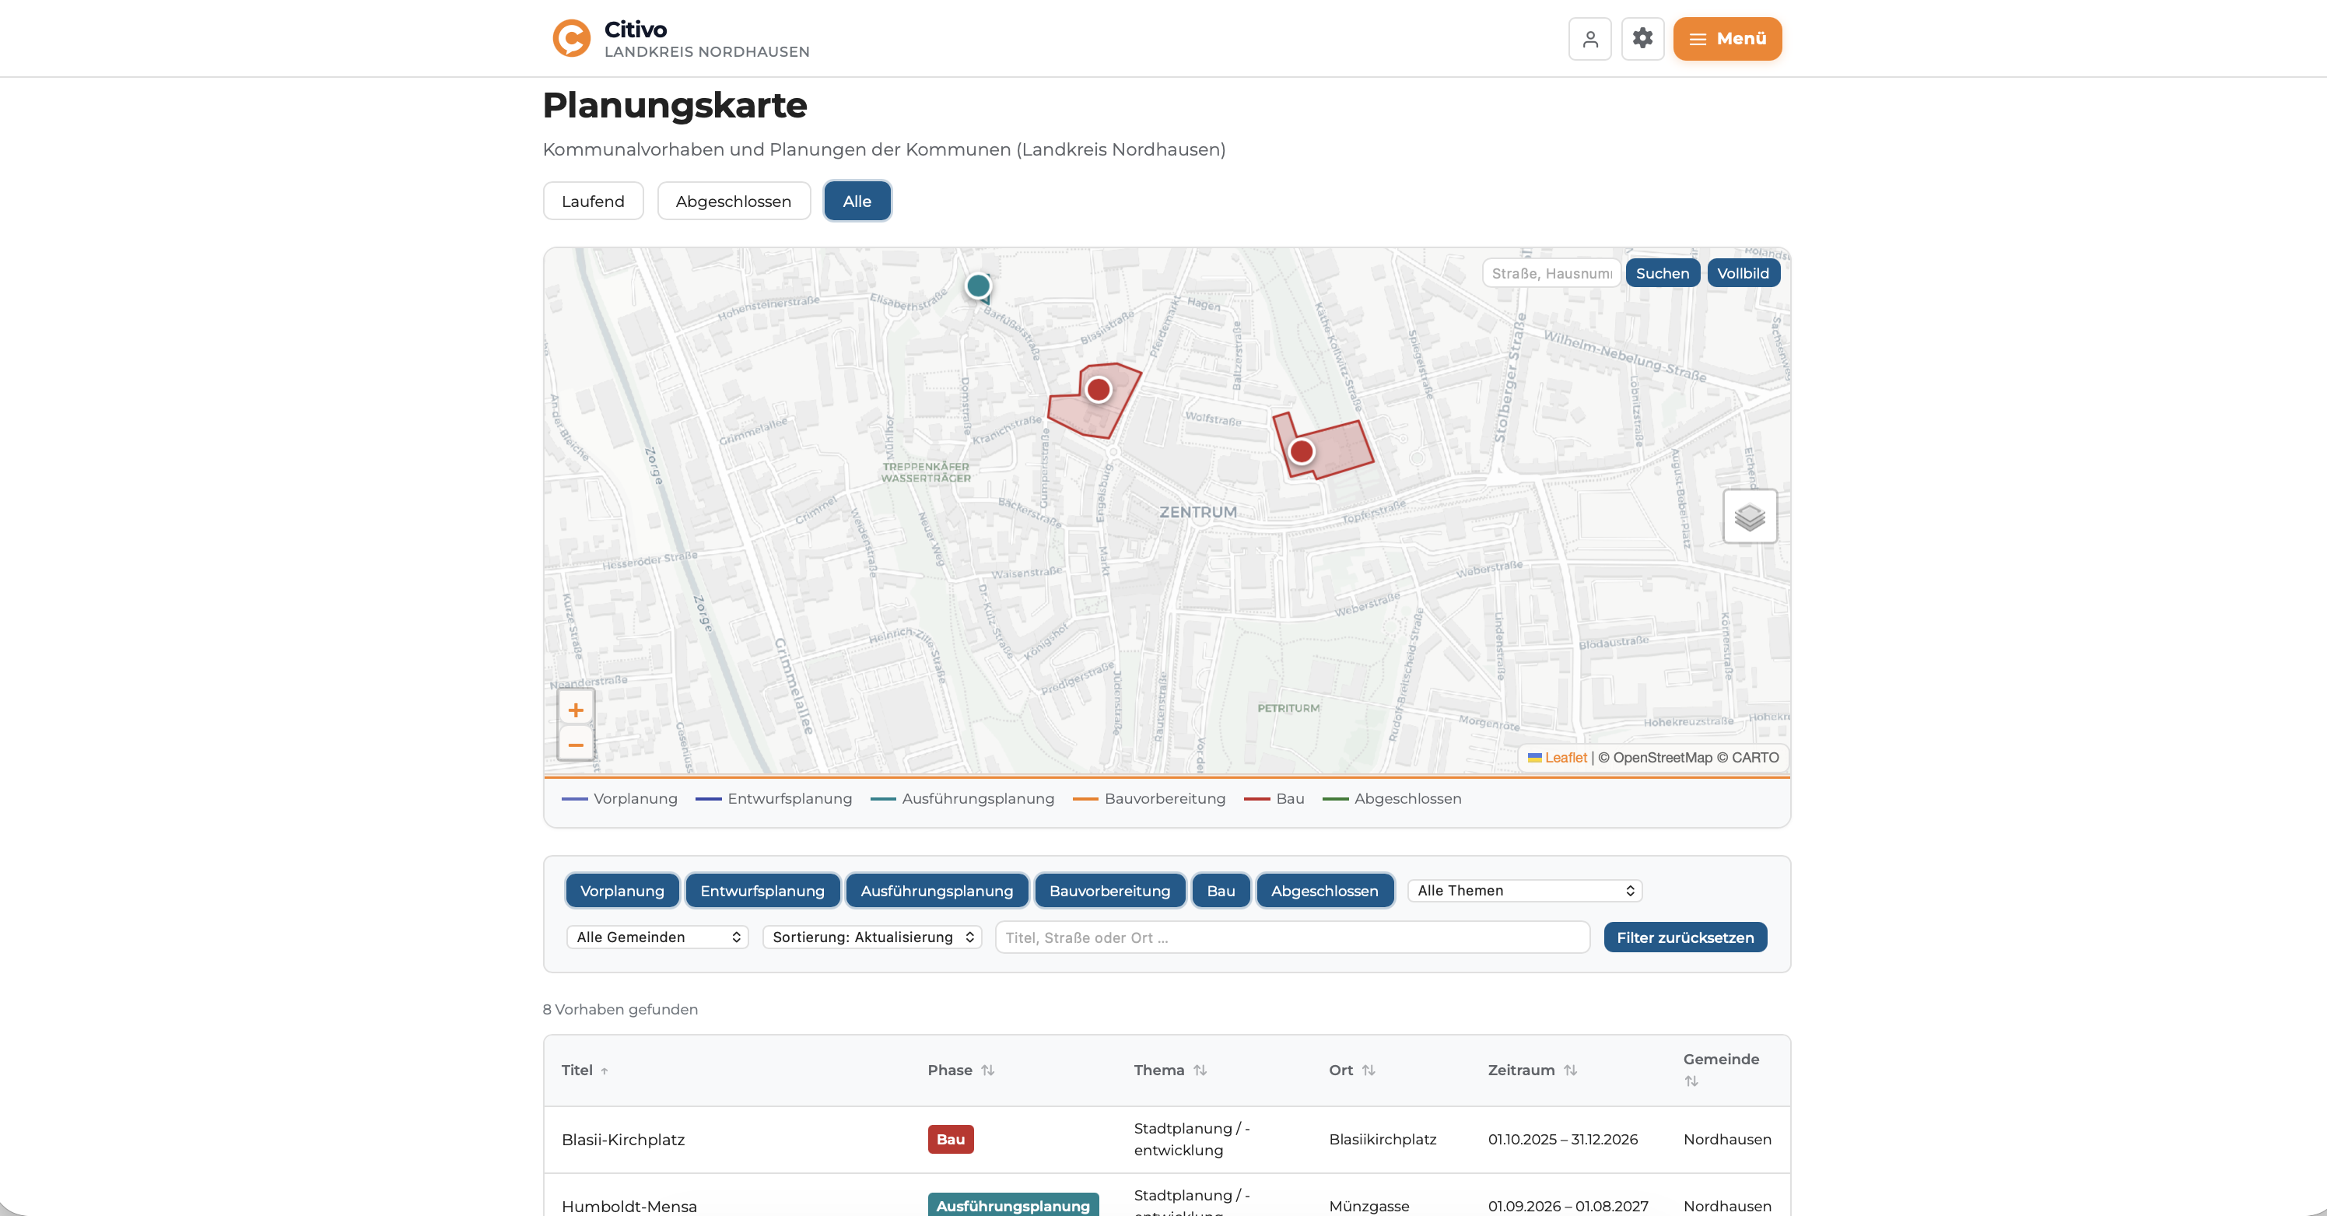Click the red marker near Wolfstraße
The width and height of the screenshot is (2327, 1216).
point(1301,450)
